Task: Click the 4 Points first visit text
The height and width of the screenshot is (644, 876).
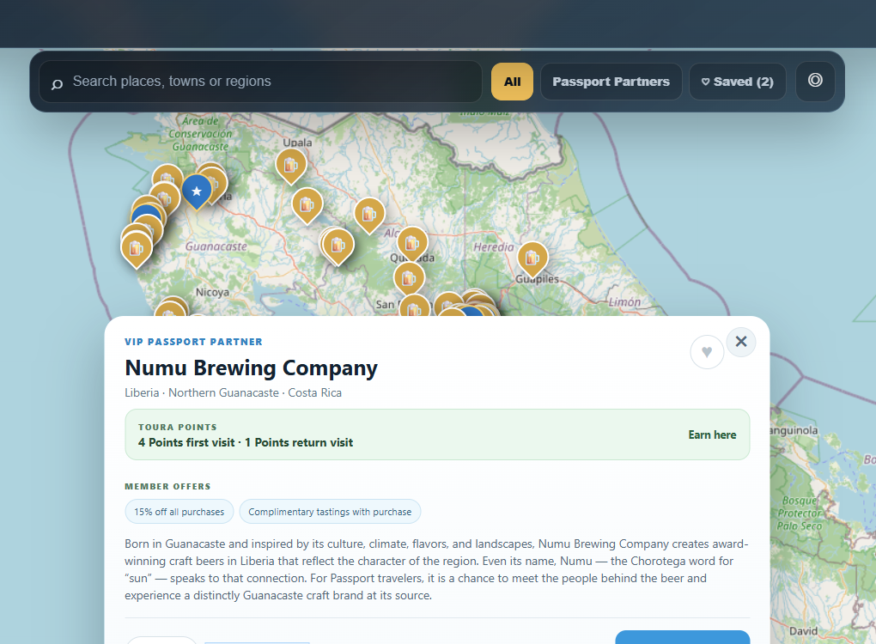Action: [x=186, y=442]
